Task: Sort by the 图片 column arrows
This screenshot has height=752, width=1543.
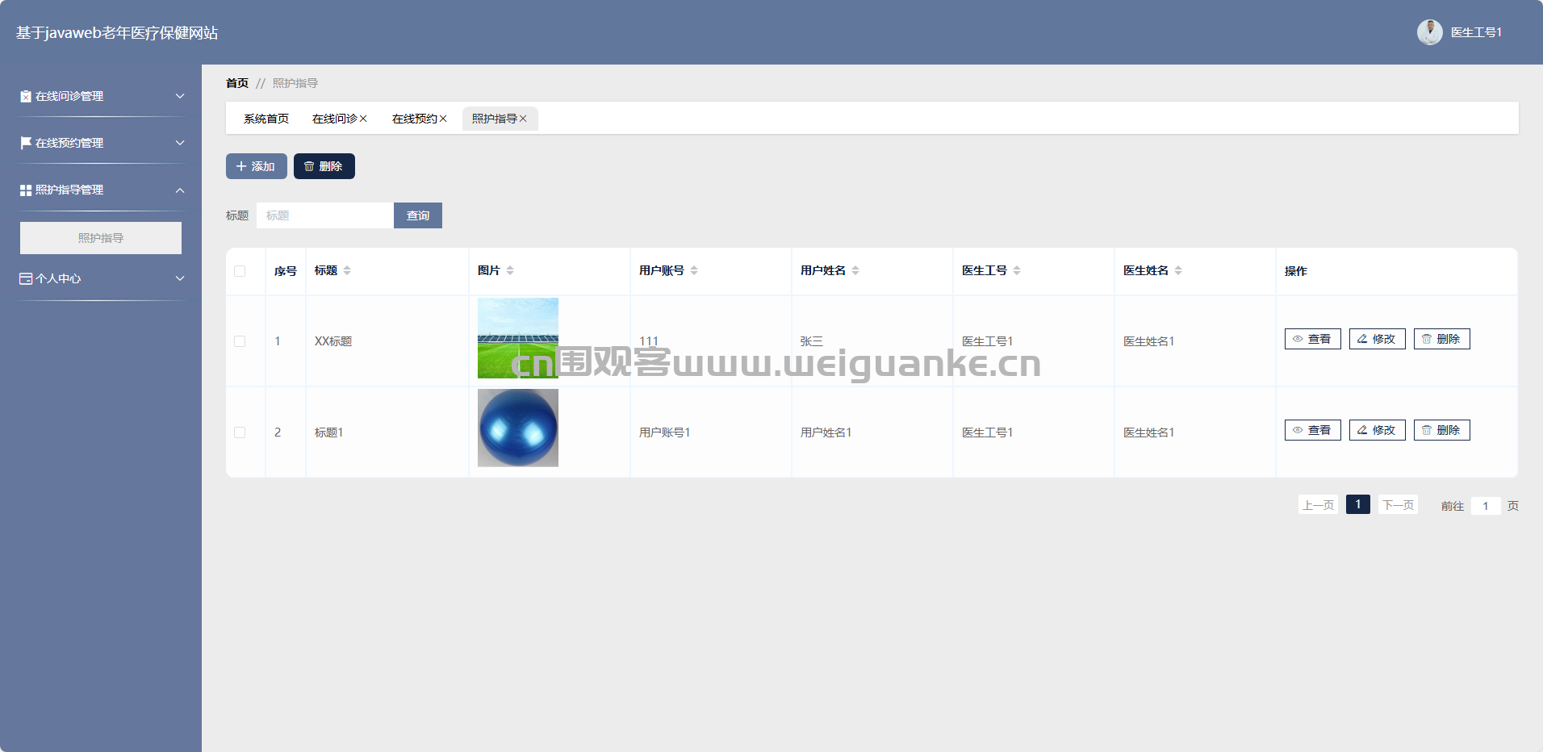Action: point(510,270)
